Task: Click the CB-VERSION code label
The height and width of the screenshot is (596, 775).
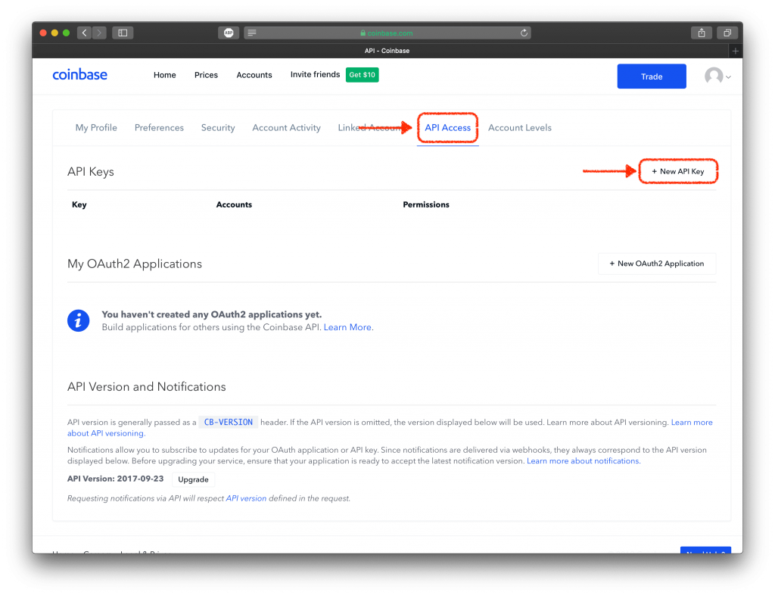Action: click(x=229, y=423)
